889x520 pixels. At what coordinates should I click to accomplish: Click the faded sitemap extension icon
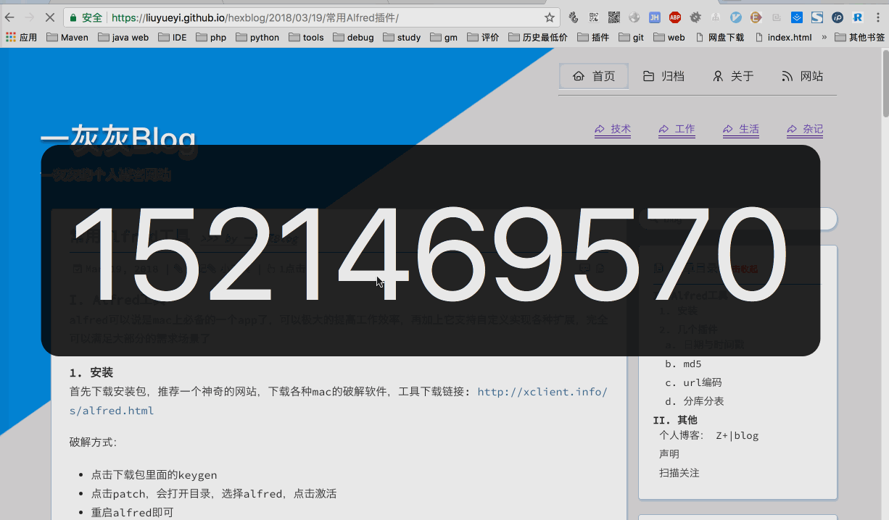click(716, 17)
